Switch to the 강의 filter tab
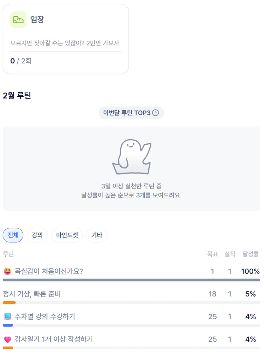Image resolution: width=265 pixels, height=355 pixels. 37,235
